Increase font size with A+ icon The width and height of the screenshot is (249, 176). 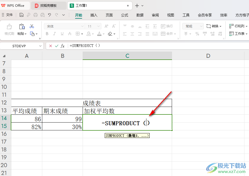[x=106, y=26]
